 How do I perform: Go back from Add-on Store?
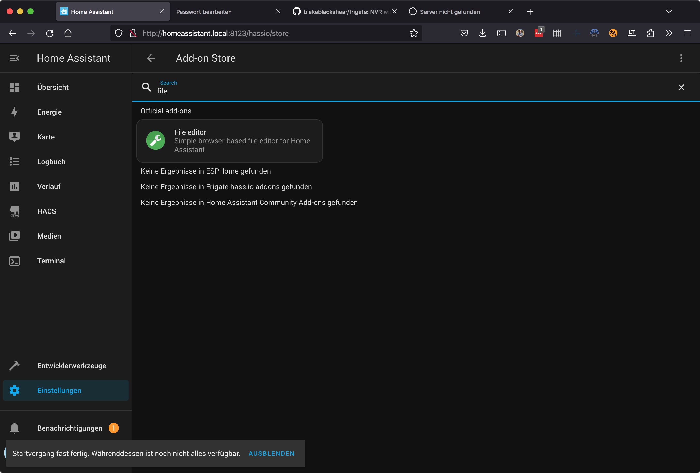(x=151, y=58)
